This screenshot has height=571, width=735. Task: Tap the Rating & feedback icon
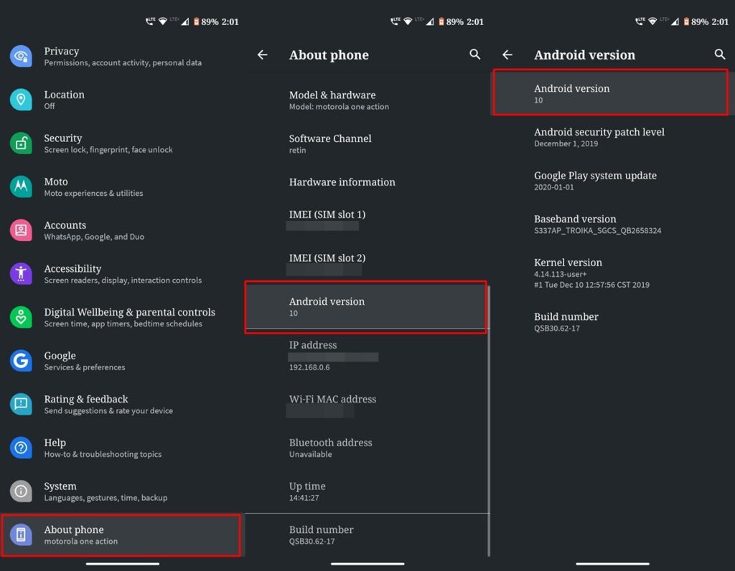(21, 404)
